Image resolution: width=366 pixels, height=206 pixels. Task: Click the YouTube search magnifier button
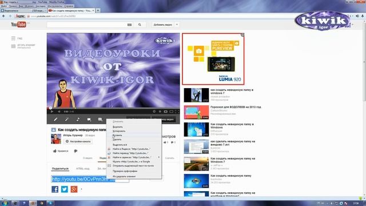140,25
